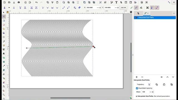Create a new document
178x100 pixels.
(4, 2)
